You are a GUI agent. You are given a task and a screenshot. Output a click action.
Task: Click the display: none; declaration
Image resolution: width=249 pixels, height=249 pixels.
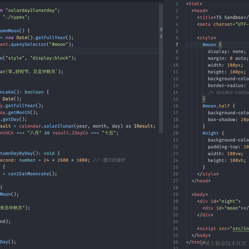click(x=227, y=51)
